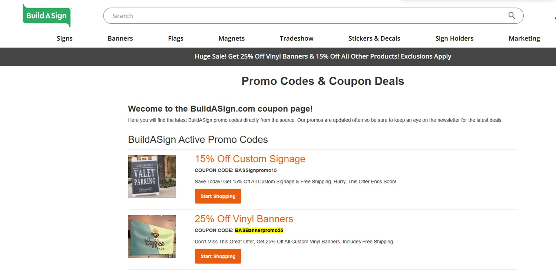Select Magnets in the navigation bar
Screen dimensions: 556x272
coord(232,38)
